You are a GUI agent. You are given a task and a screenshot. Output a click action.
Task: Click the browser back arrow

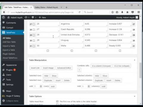pyautogui.click(x=4, y=12)
